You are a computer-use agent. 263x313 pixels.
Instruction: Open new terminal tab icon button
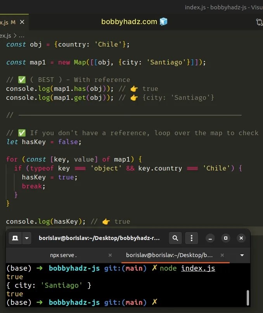point(15,238)
